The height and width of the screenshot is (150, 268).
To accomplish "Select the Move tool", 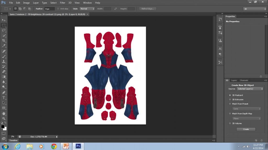I will coord(4,20).
